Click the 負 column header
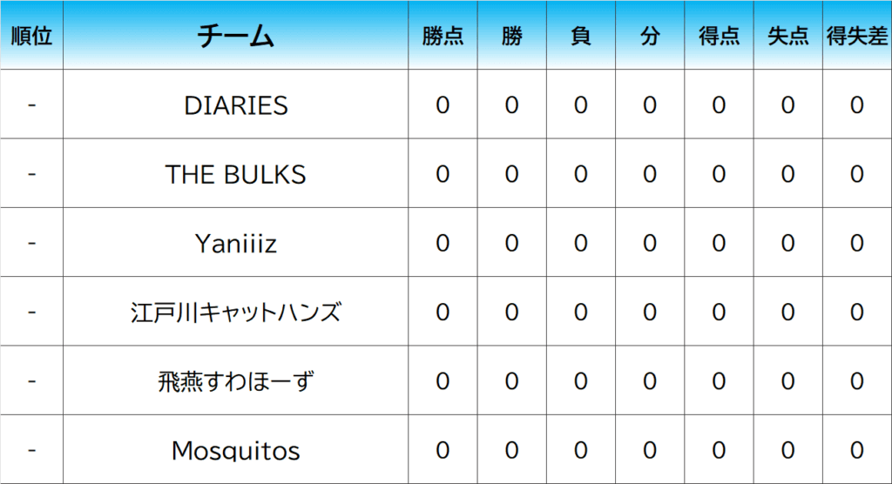This screenshot has width=892, height=484. [x=580, y=36]
